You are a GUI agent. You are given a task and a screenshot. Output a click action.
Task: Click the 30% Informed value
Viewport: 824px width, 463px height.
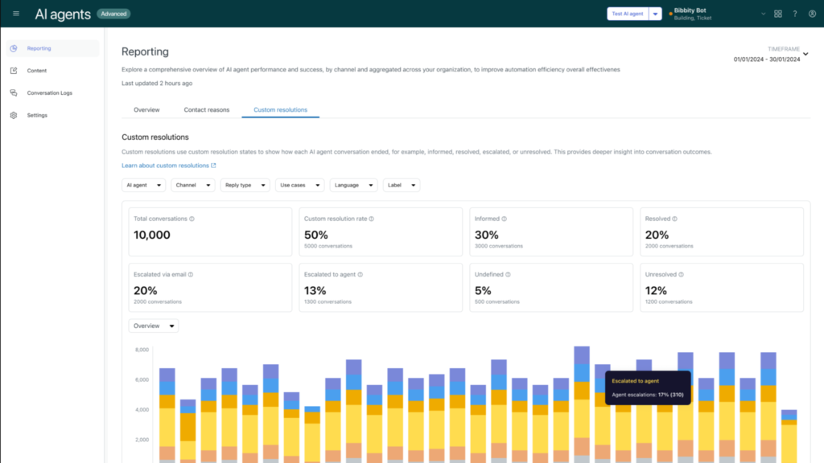(486, 235)
